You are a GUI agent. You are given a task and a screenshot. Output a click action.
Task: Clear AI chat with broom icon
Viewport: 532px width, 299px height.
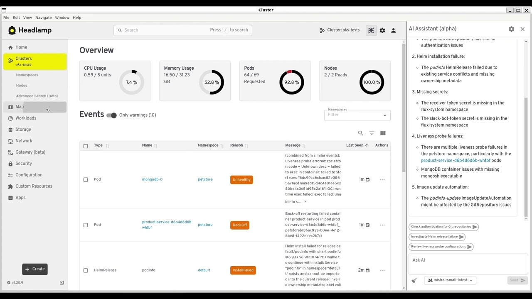click(x=414, y=280)
